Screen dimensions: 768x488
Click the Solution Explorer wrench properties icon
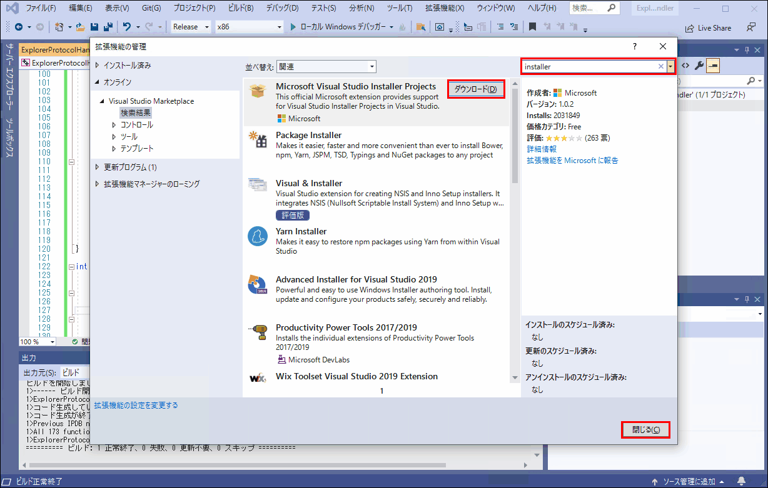[x=700, y=65]
